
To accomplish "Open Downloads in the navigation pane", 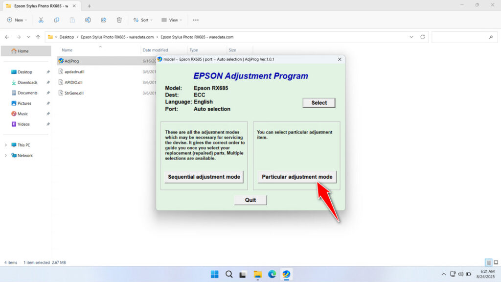I will pos(27,82).
